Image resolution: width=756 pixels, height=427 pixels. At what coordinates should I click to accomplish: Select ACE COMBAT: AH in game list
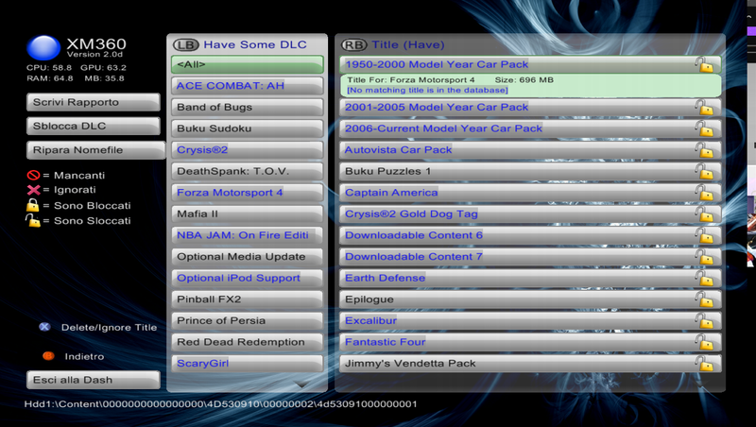click(x=247, y=86)
